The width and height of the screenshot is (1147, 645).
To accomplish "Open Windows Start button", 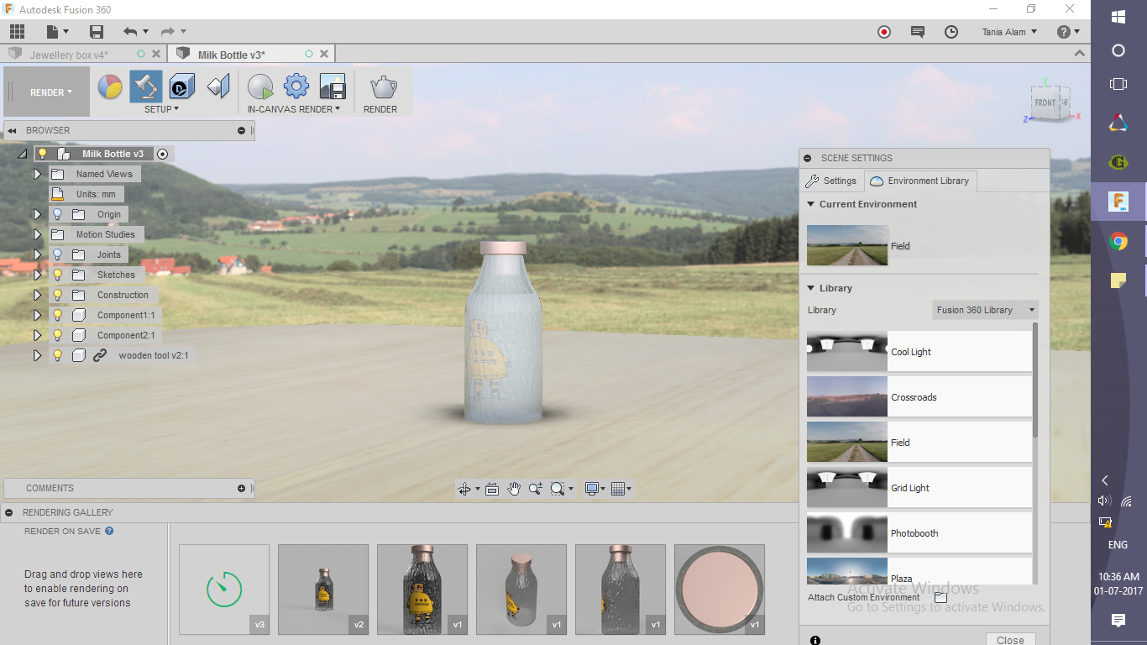I will tap(1118, 17).
